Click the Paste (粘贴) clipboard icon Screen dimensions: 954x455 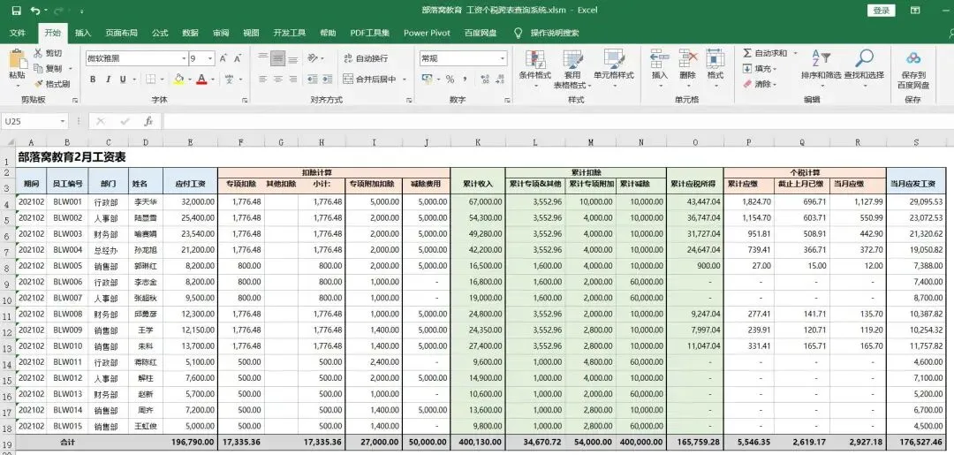[18, 60]
